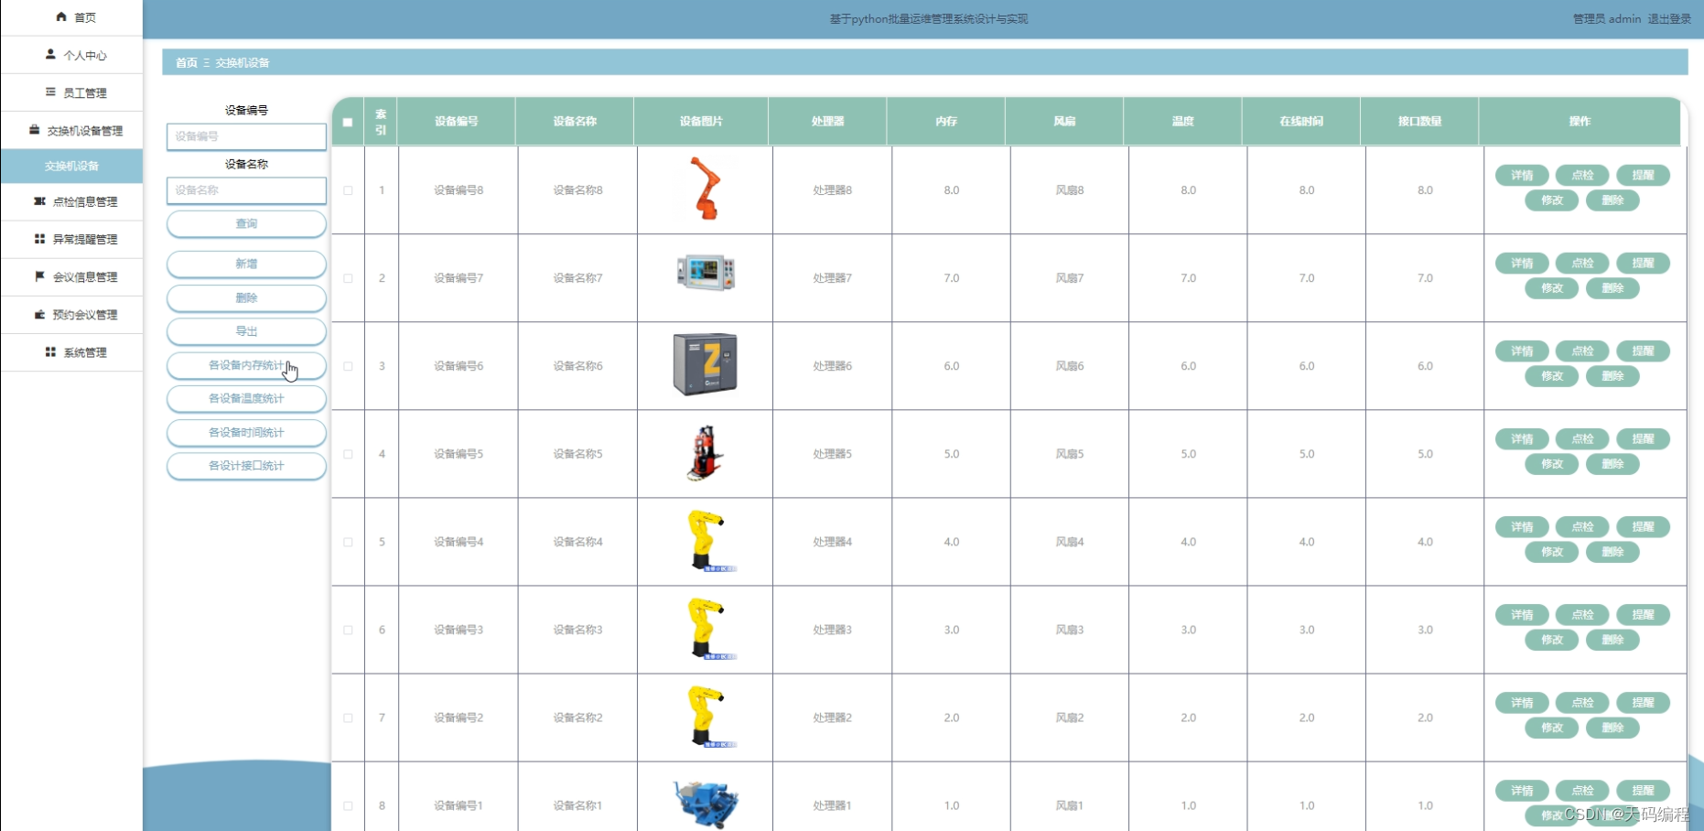This screenshot has height=831, width=1704.
Task: Check the checkbox for row 设备编号7
Action: [x=348, y=278]
